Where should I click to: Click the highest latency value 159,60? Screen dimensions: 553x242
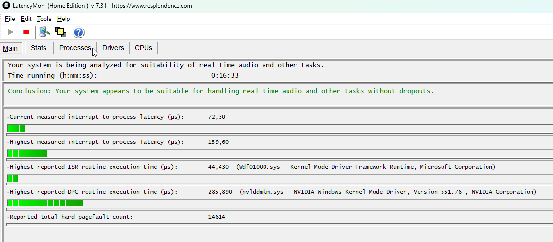pos(219,142)
